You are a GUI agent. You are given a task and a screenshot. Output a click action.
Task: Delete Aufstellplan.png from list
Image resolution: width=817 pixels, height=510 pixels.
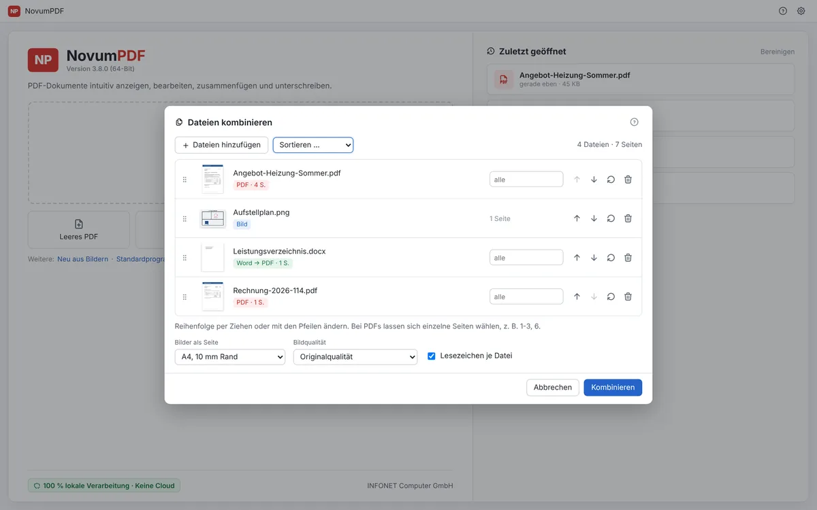pos(628,218)
